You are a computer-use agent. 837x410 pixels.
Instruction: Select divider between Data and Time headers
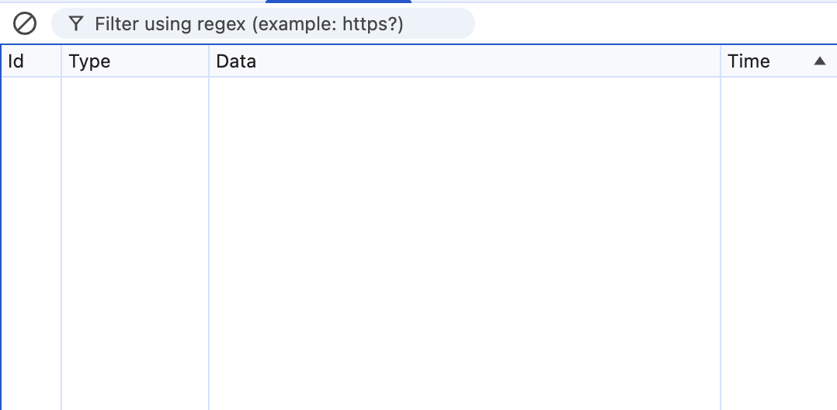coord(721,61)
